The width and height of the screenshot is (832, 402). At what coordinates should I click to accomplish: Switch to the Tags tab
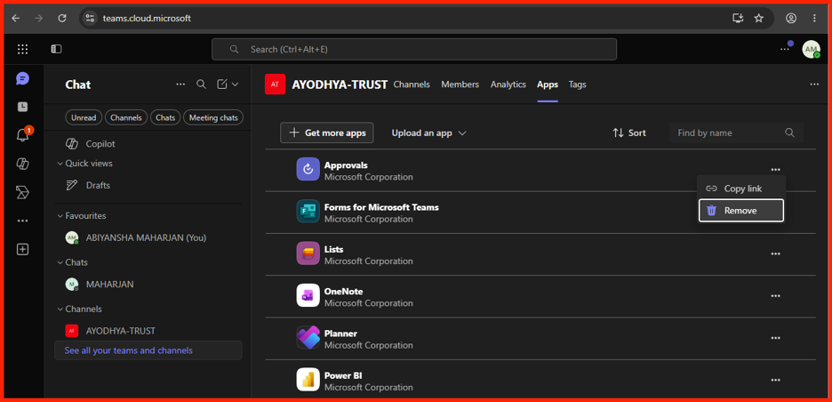[577, 84]
